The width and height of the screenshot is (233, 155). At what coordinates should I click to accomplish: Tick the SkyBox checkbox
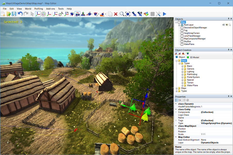[182, 42]
